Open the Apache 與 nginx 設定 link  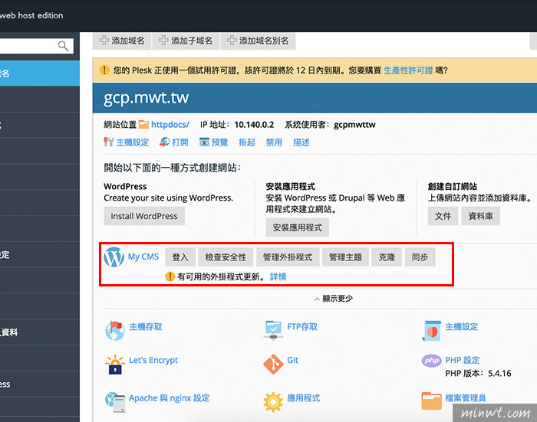(x=170, y=398)
